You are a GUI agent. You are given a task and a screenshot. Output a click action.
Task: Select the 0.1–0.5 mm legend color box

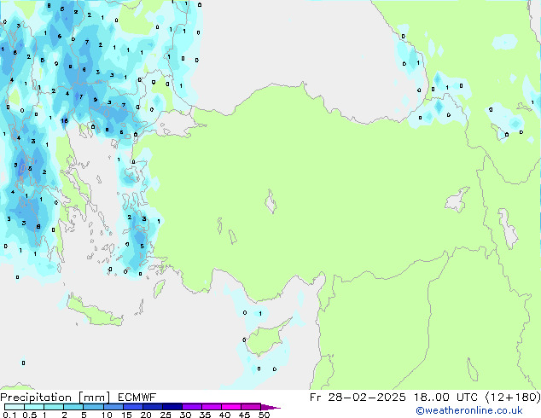coord(15,407)
